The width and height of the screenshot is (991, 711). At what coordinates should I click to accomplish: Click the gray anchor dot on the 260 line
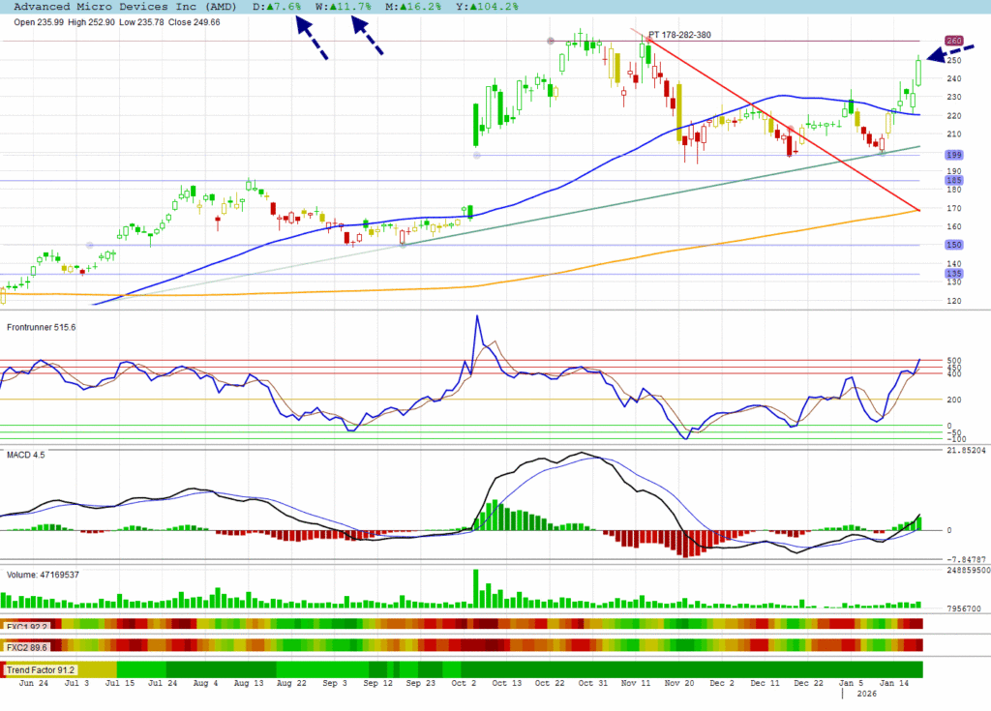click(x=551, y=41)
